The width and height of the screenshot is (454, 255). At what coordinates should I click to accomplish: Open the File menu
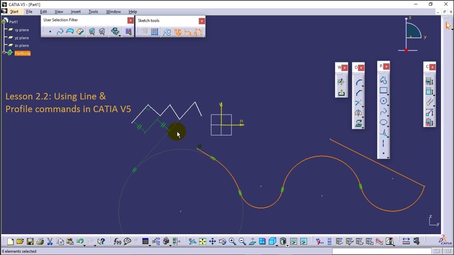29,12
